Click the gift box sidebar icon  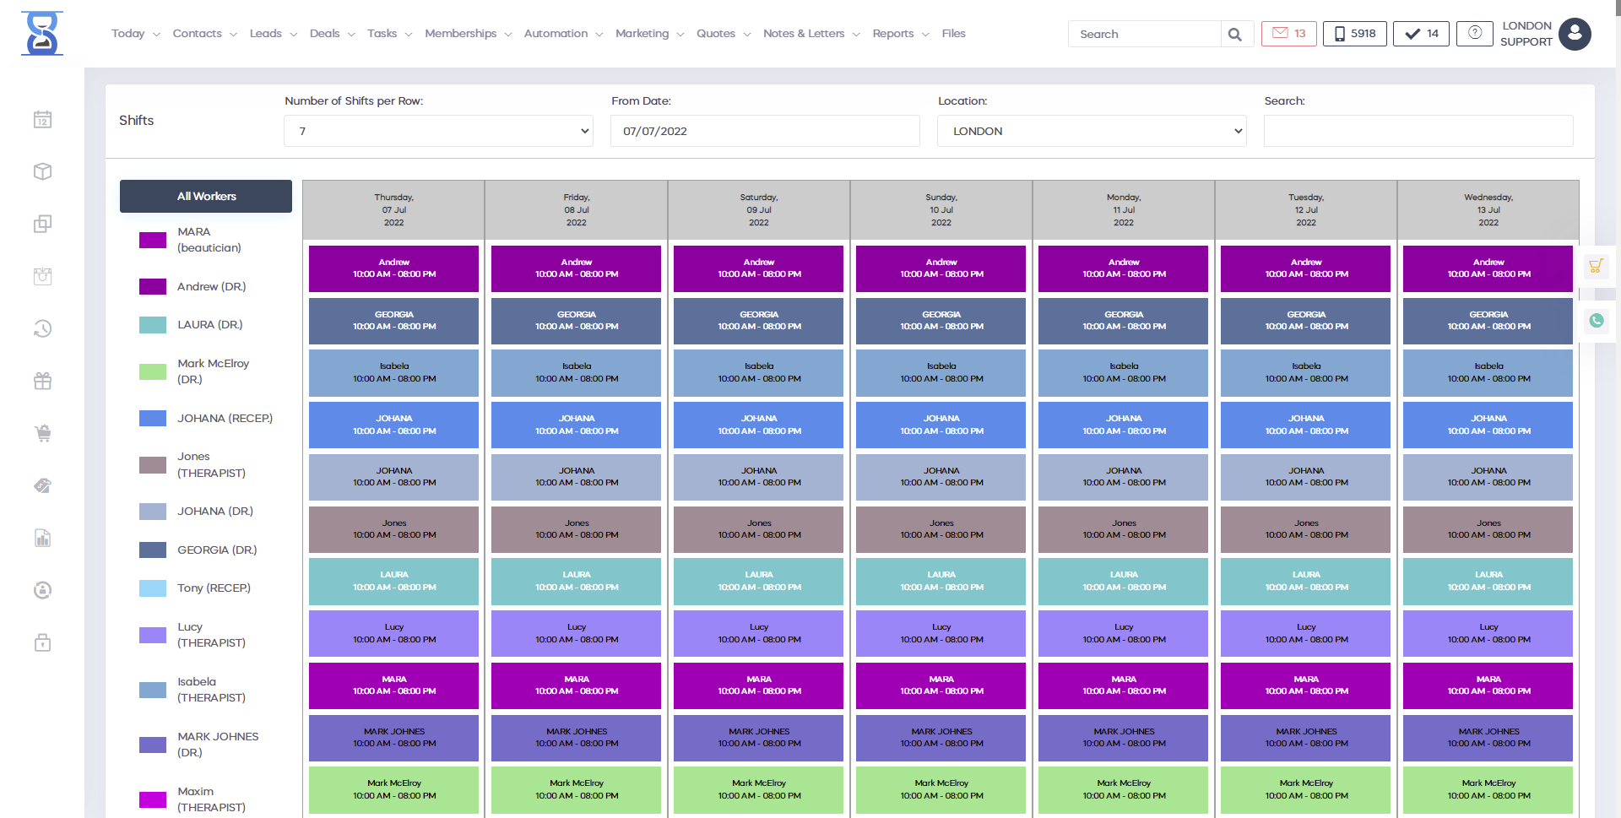pos(43,381)
